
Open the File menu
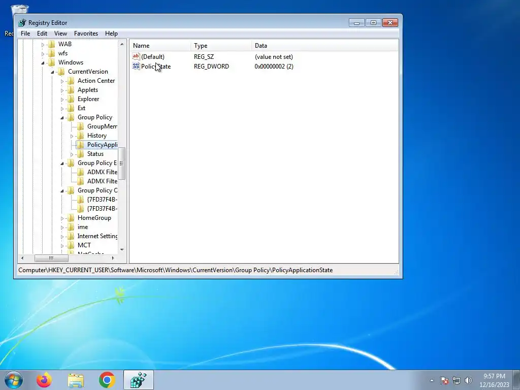(x=25, y=34)
